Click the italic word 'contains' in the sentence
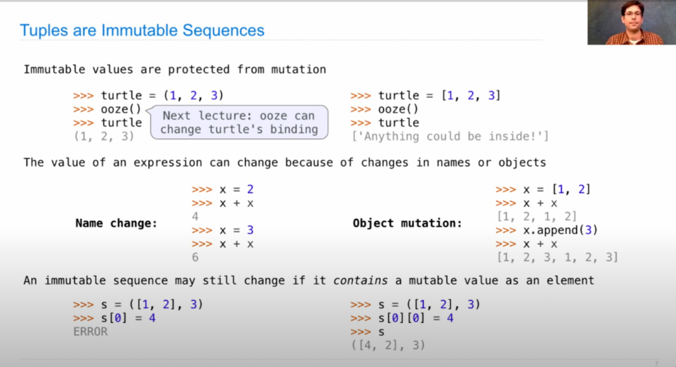The width and height of the screenshot is (676, 367). [x=360, y=281]
